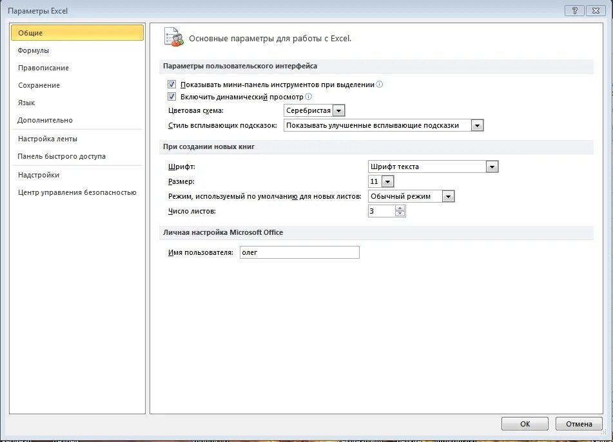Toggle Включить динамический просмотр checkbox
Viewport: 613px width, 442px height.
point(171,96)
